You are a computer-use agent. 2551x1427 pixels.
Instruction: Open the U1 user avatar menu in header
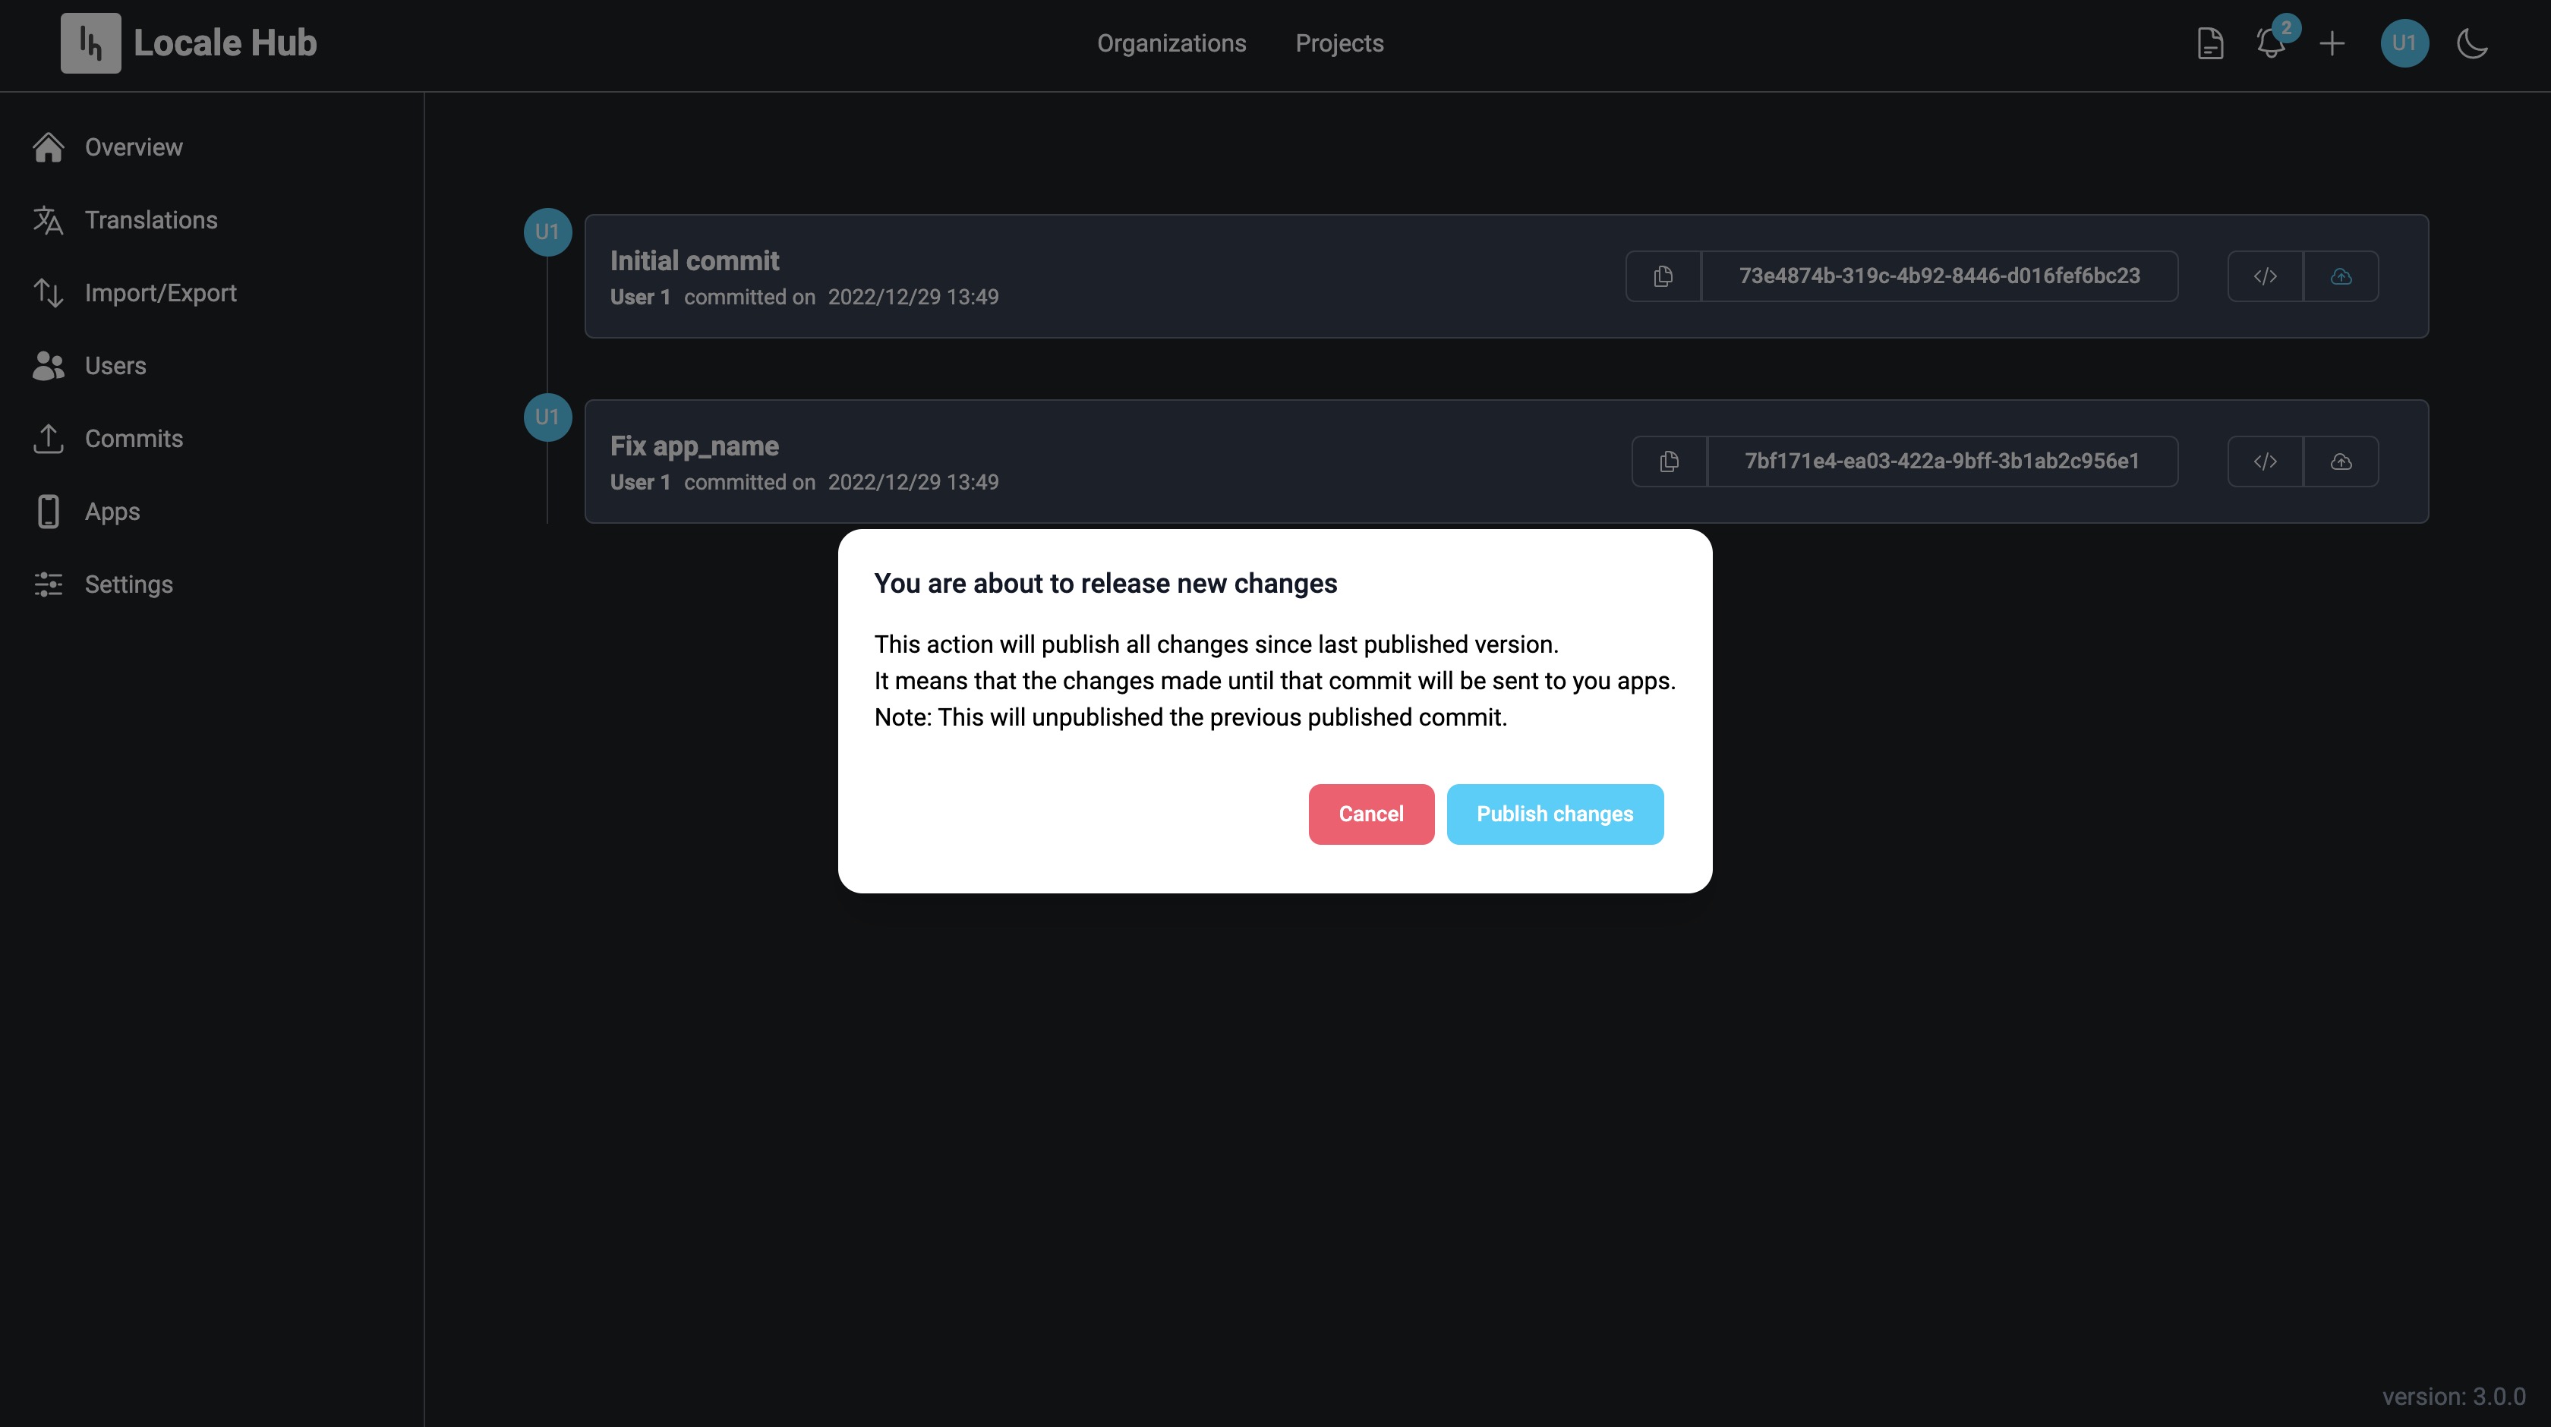(x=2404, y=43)
